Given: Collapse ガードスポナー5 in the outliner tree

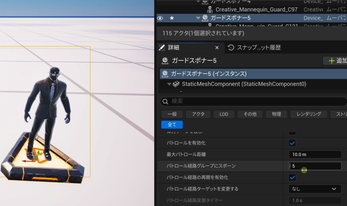Looking at the screenshot, I should click(198, 18).
